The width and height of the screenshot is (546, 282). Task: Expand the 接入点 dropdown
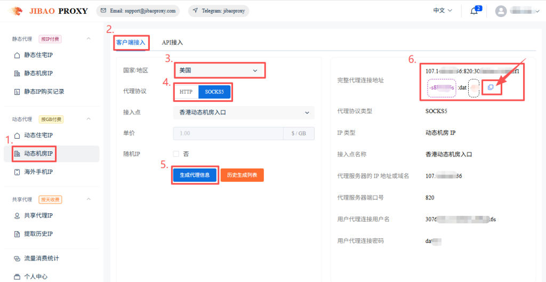pos(244,112)
